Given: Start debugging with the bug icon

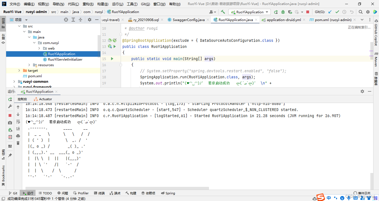Looking at the screenshot, I should (283, 12).
